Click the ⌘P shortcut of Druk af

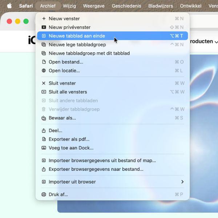click(179, 194)
